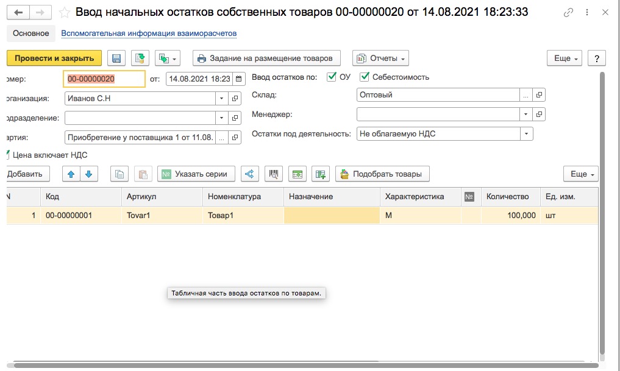Click the split row arrows icon
The image size is (620, 371).
point(249,174)
